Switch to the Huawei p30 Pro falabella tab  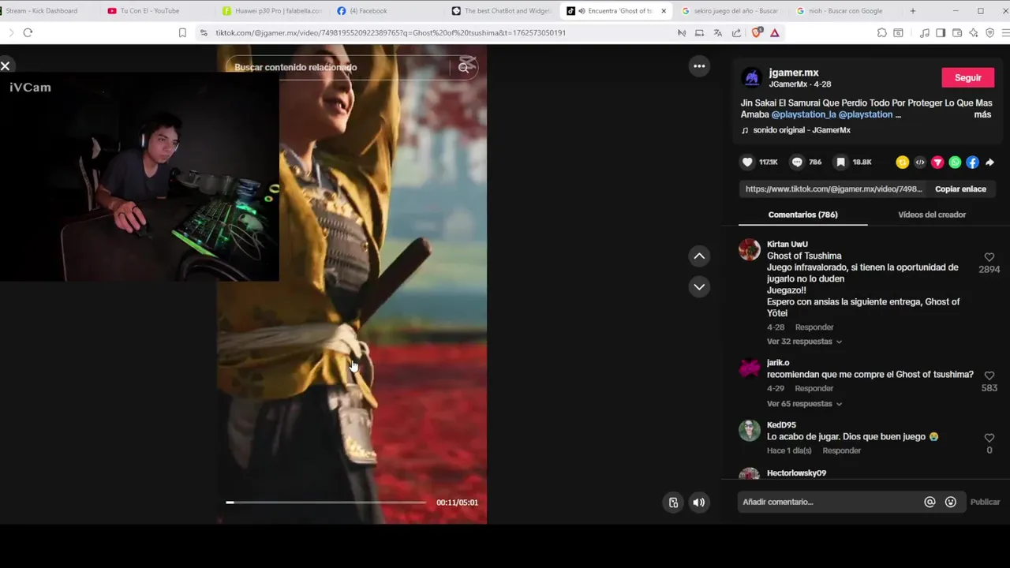click(x=272, y=11)
